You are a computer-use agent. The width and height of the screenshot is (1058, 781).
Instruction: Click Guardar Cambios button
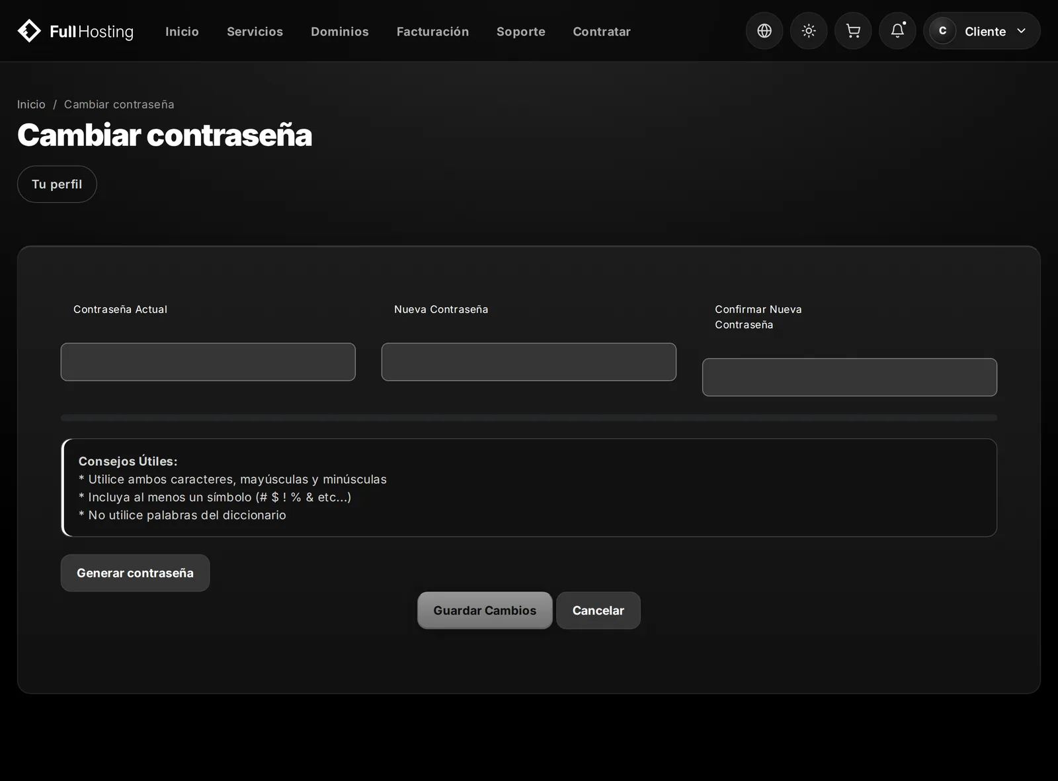point(485,611)
